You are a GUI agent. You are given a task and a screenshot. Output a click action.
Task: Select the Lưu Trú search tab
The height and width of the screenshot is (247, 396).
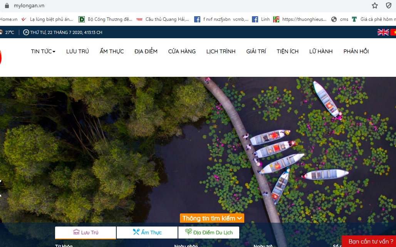pos(86,232)
